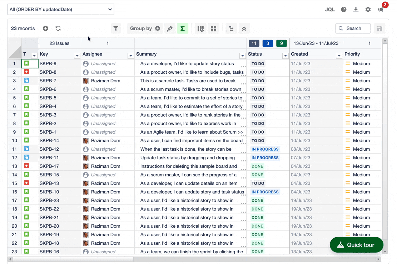Save changes with the disk icon
Viewport: 397px width, 264px height.
click(x=379, y=29)
